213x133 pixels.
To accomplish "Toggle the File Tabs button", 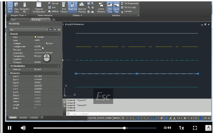I will pos(110,8).
